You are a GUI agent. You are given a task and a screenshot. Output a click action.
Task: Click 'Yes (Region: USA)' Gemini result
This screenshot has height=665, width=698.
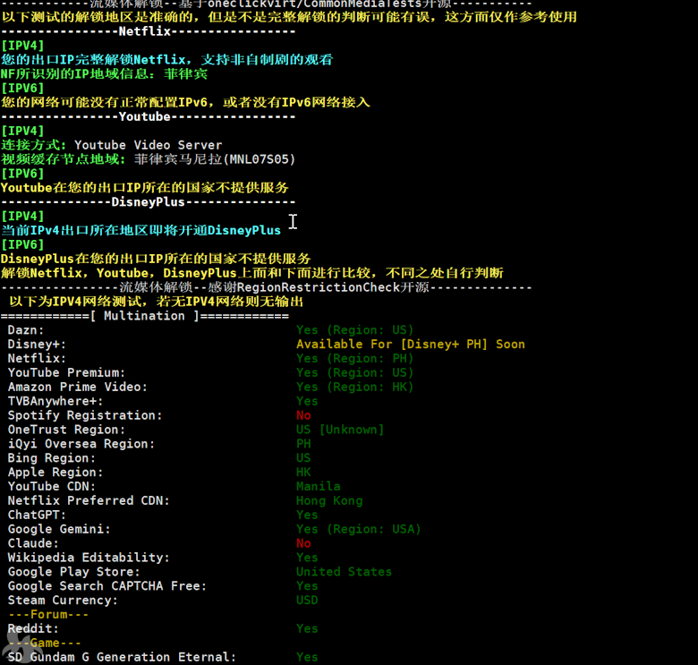point(358,529)
